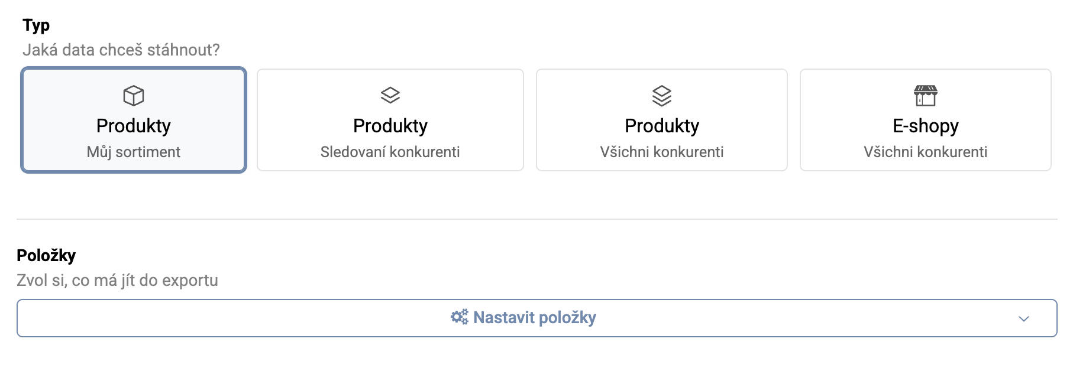This screenshot has width=1073, height=371.
Task: Select the box icon representing product export
Action: pos(134,96)
